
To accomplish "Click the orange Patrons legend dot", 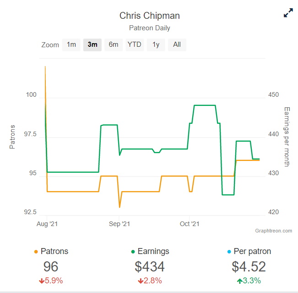I will (x=36, y=252).
